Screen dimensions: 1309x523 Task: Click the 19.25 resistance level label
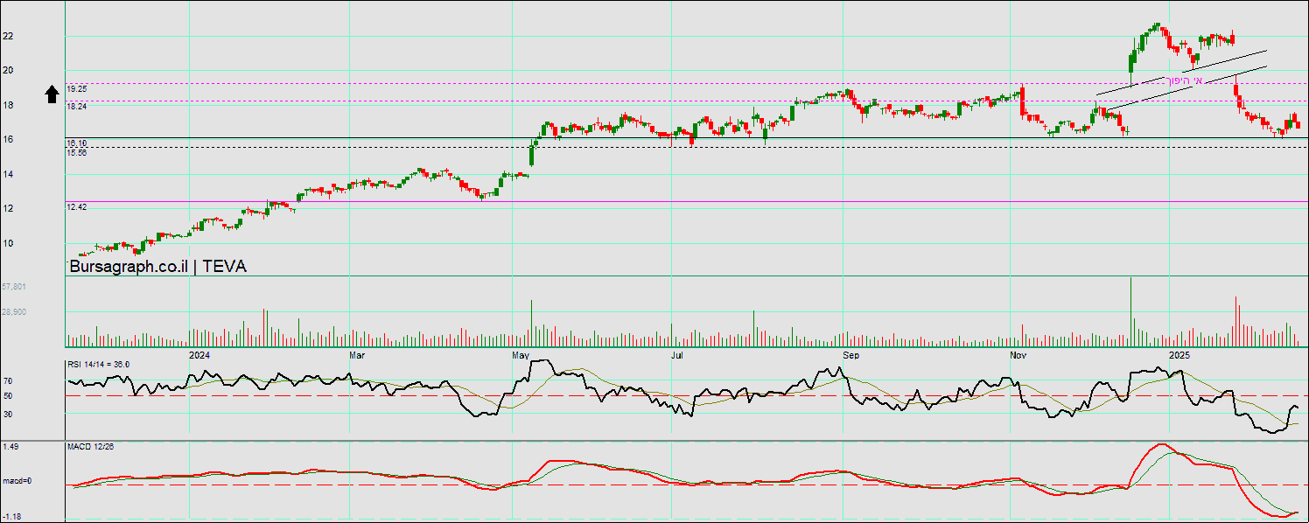pos(77,89)
